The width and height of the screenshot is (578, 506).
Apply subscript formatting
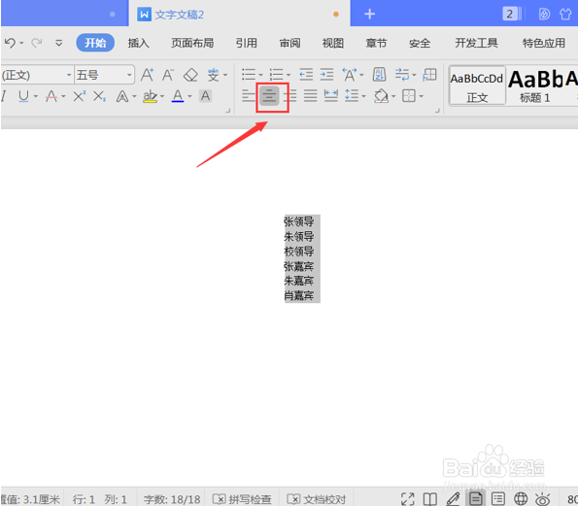99,96
